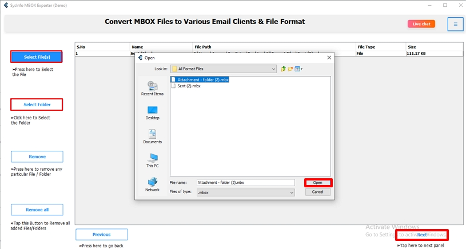Cancel the Open file dialog

point(318,192)
